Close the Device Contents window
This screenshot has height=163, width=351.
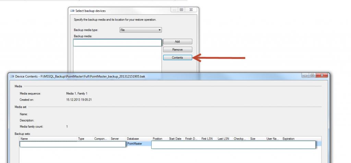322,75
